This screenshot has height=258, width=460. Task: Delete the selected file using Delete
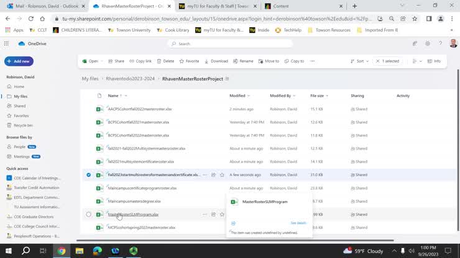[165, 61]
